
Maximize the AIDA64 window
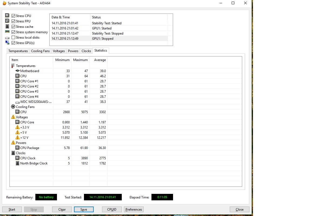pyautogui.click(x=233, y=3)
